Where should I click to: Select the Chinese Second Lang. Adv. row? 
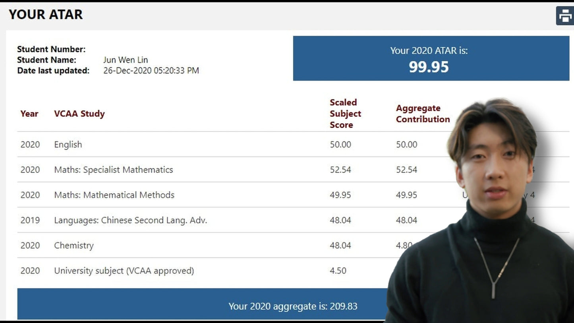[131, 220]
